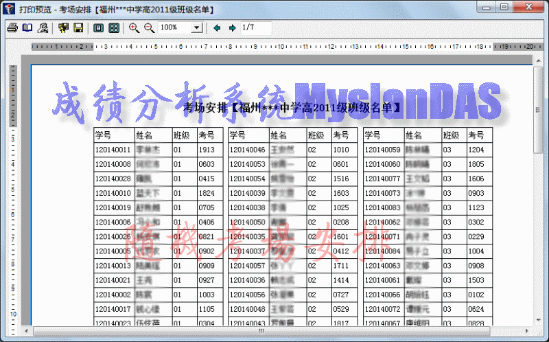Click student ID cell 120140011
549x342 pixels.
click(113, 150)
